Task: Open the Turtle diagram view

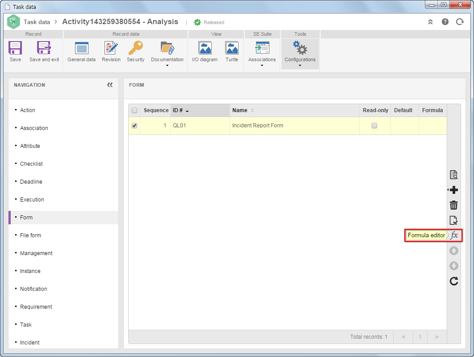Action: pos(232,52)
